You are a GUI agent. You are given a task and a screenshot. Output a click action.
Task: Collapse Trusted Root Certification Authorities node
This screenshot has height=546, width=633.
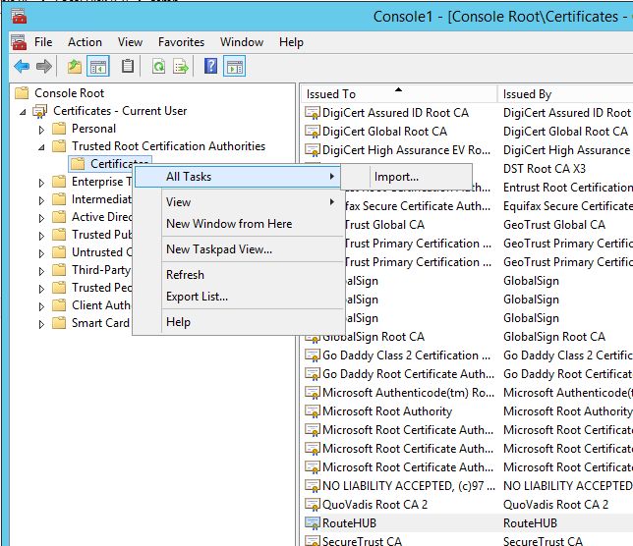(41, 147)
